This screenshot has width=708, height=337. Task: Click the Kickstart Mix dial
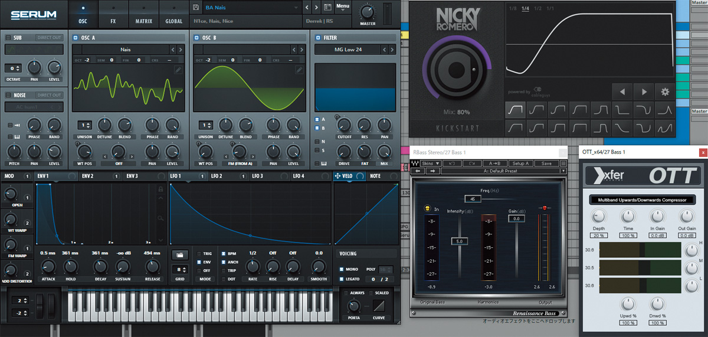point(456,70)
